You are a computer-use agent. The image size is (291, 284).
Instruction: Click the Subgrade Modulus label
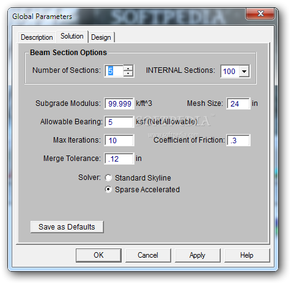point(68,103)
